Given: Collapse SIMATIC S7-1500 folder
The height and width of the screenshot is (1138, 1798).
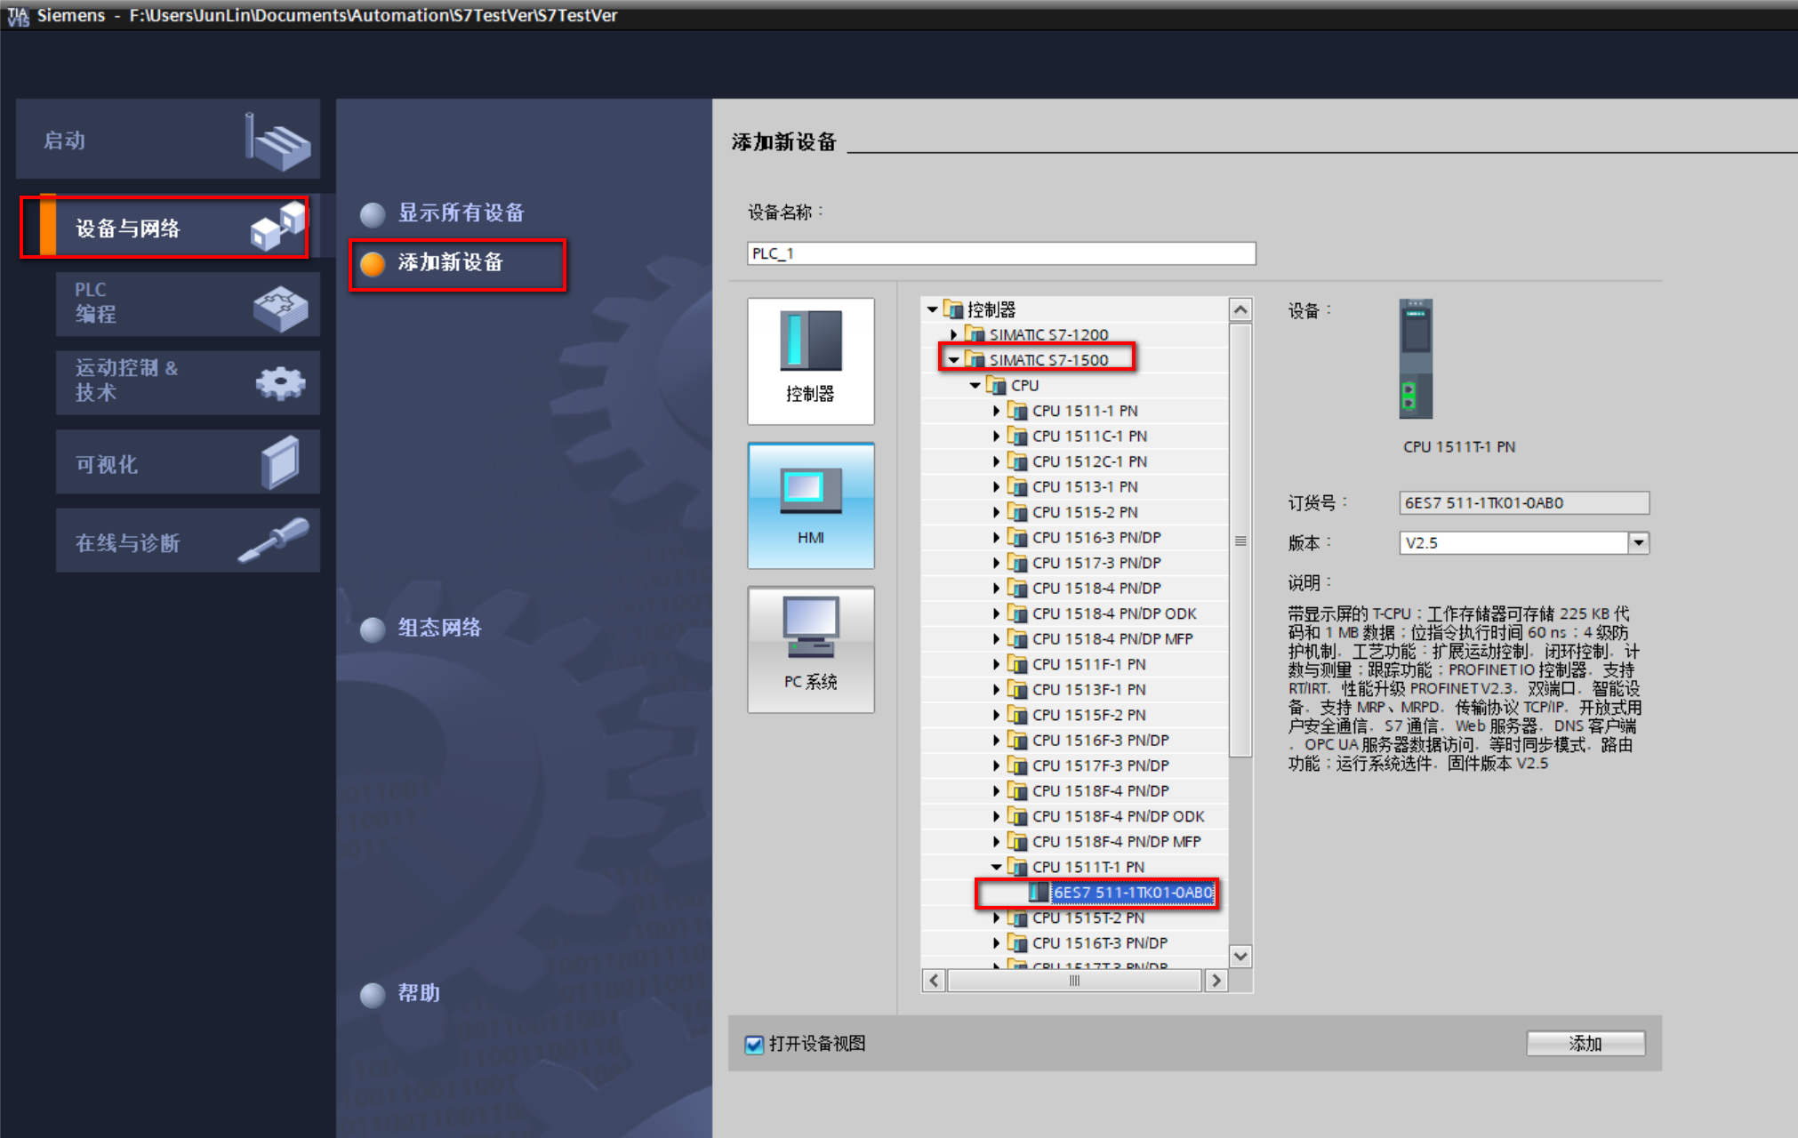Looking at the screenshot, I should [953, 360].
